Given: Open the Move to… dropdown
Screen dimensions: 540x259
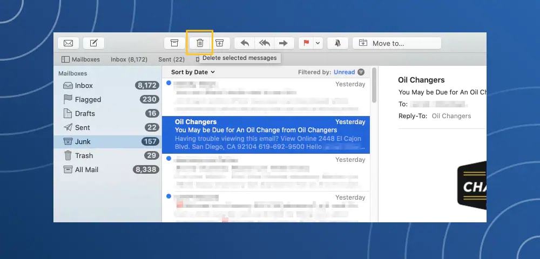Looking at the screenshot, I should point(397,43).
